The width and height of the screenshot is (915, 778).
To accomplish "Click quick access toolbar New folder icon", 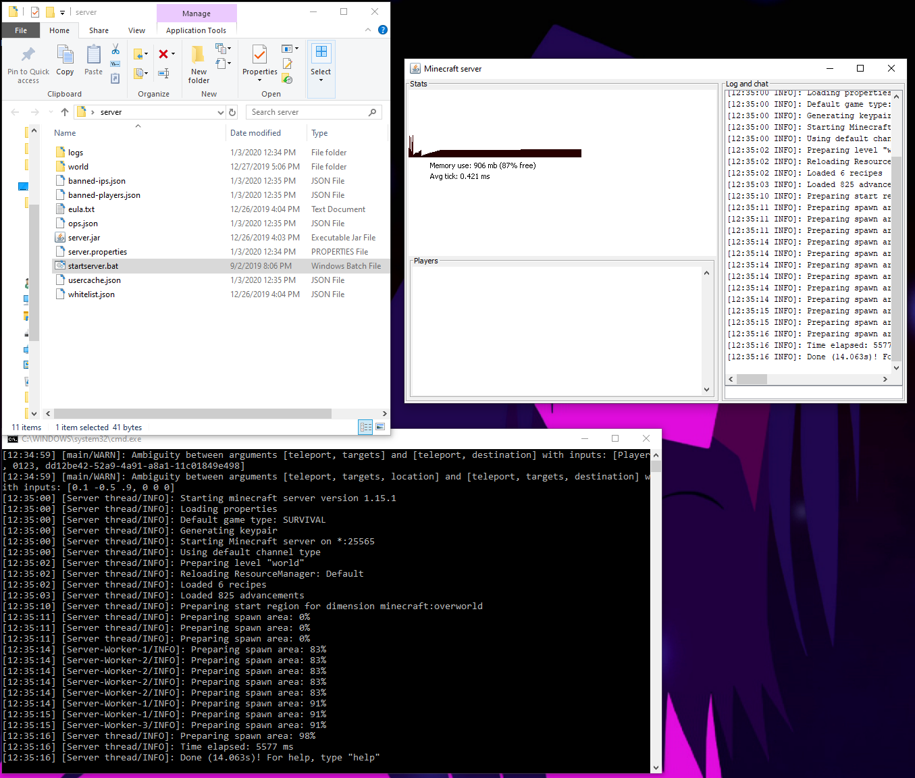I will pos(50,11).
